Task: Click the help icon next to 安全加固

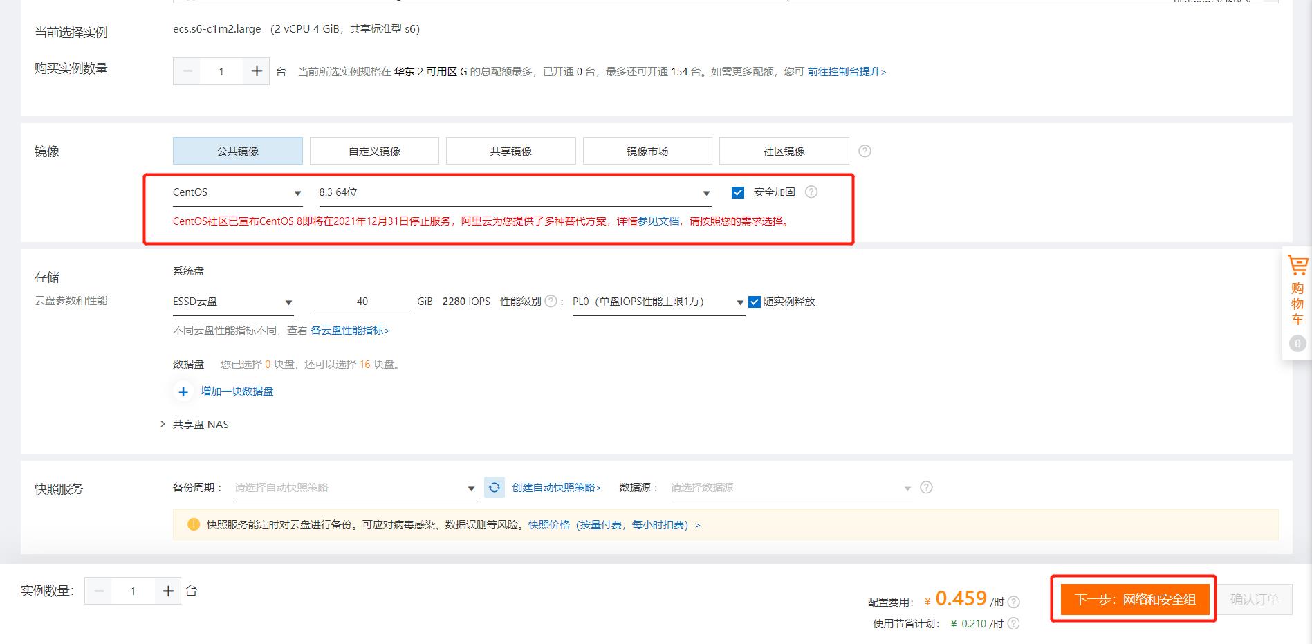Action: [811, 192]
